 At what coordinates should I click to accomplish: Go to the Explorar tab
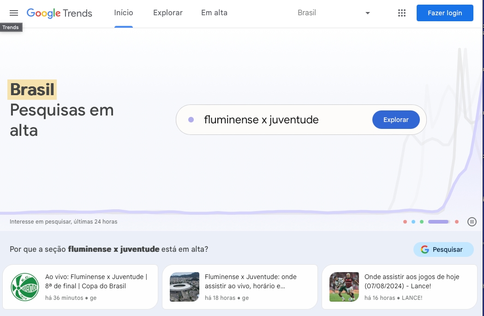pyautogui.click(x=168, y=13)
